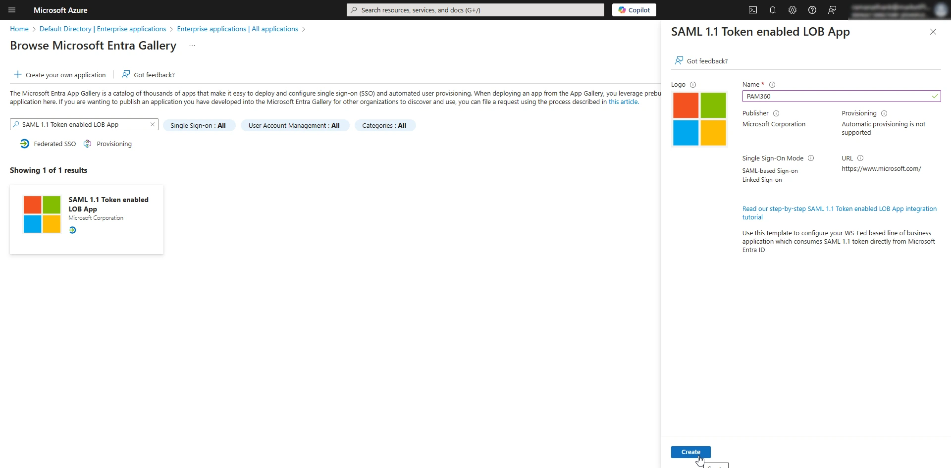Image resolution: width=951 pixels, height=468 pixels.
Task: Navigate to Enterprise applications | All applications breadcrumb
Action: [x=238, y=29]
